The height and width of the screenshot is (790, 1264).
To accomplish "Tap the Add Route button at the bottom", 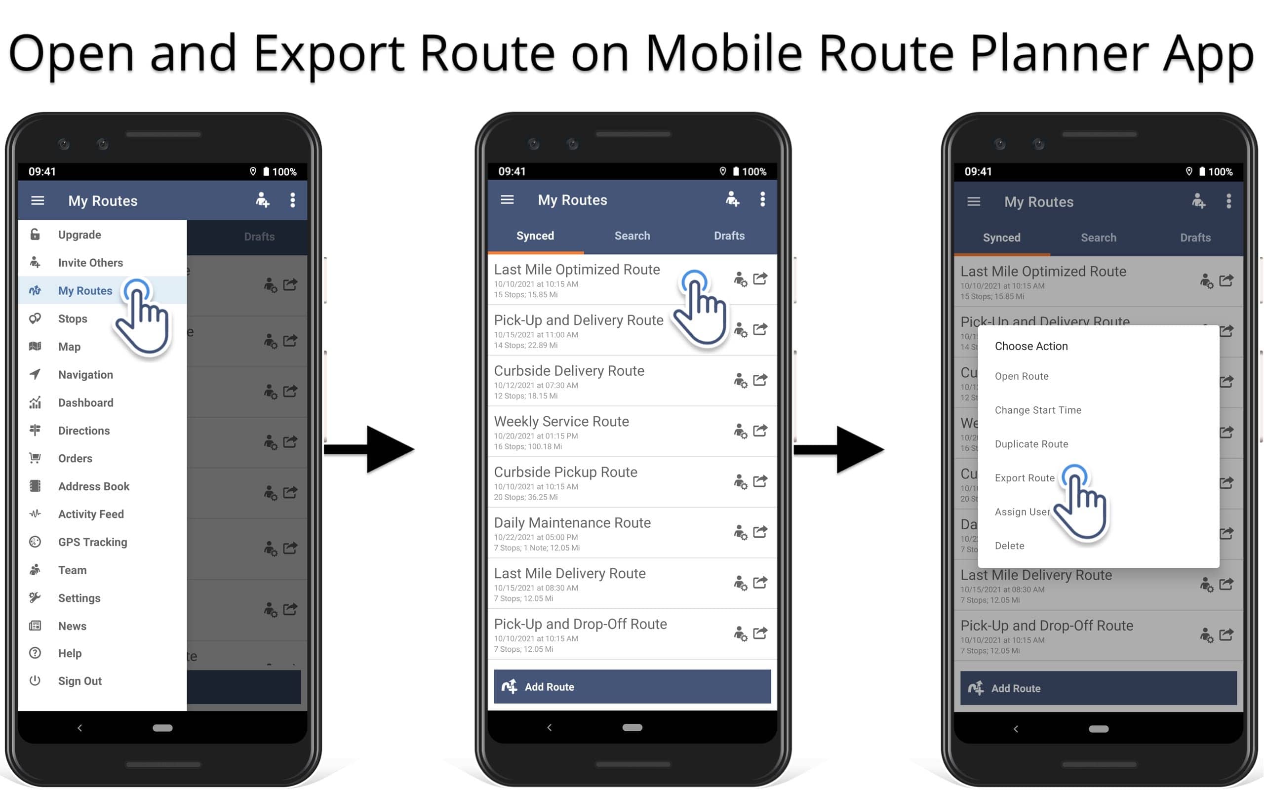I will (x=632, y=687).
